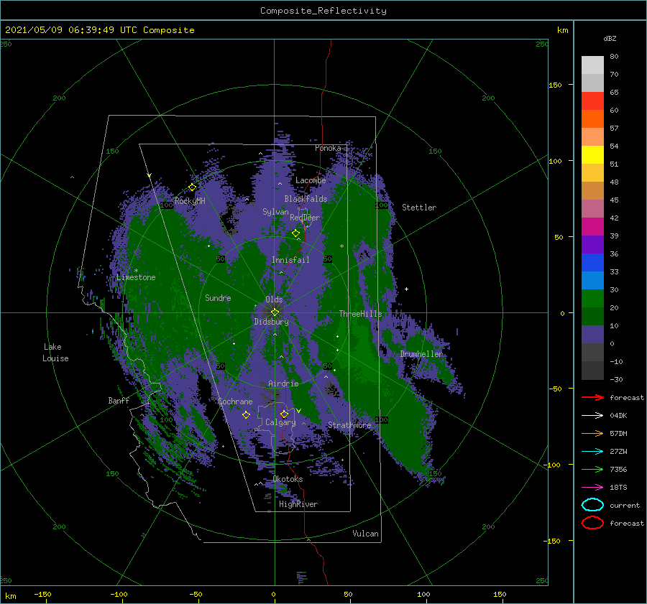The width and height of the screenshot is (647, 604).
Task: Click the Ponoka town label
Action: (328, 148)
